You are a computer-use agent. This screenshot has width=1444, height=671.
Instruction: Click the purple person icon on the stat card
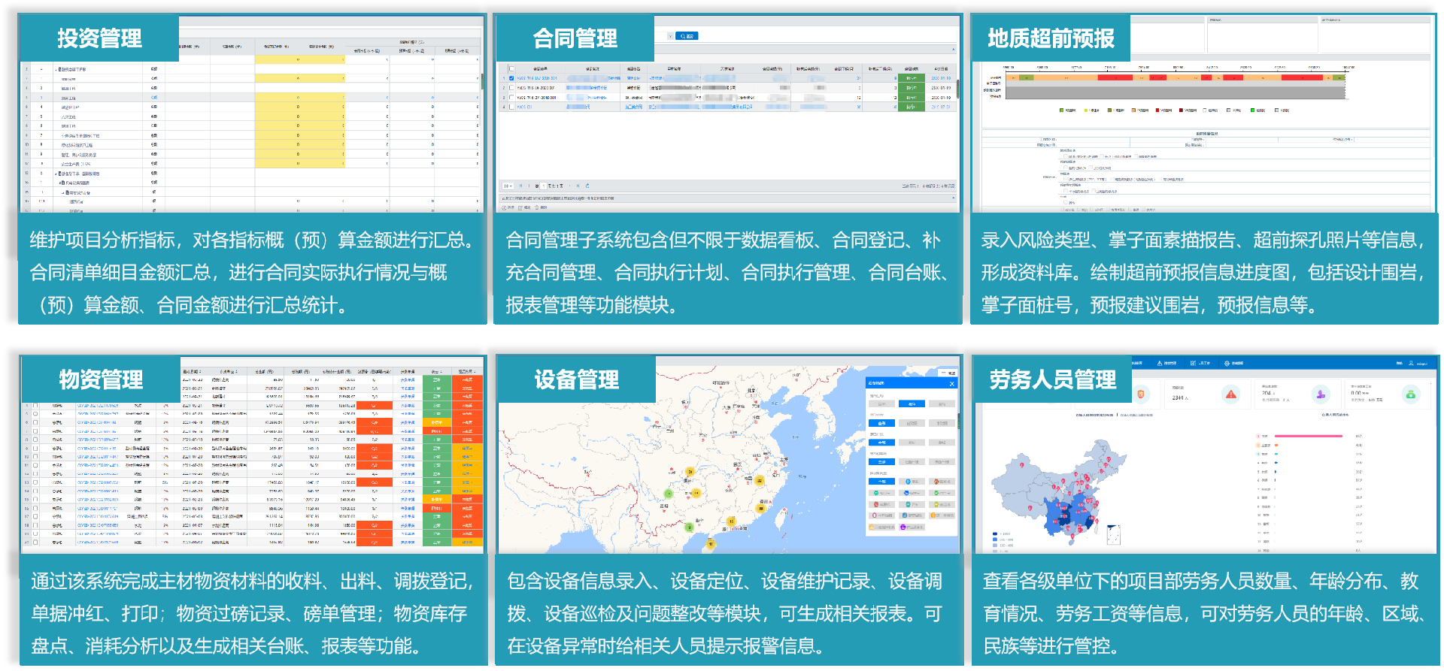point(1321,394)
